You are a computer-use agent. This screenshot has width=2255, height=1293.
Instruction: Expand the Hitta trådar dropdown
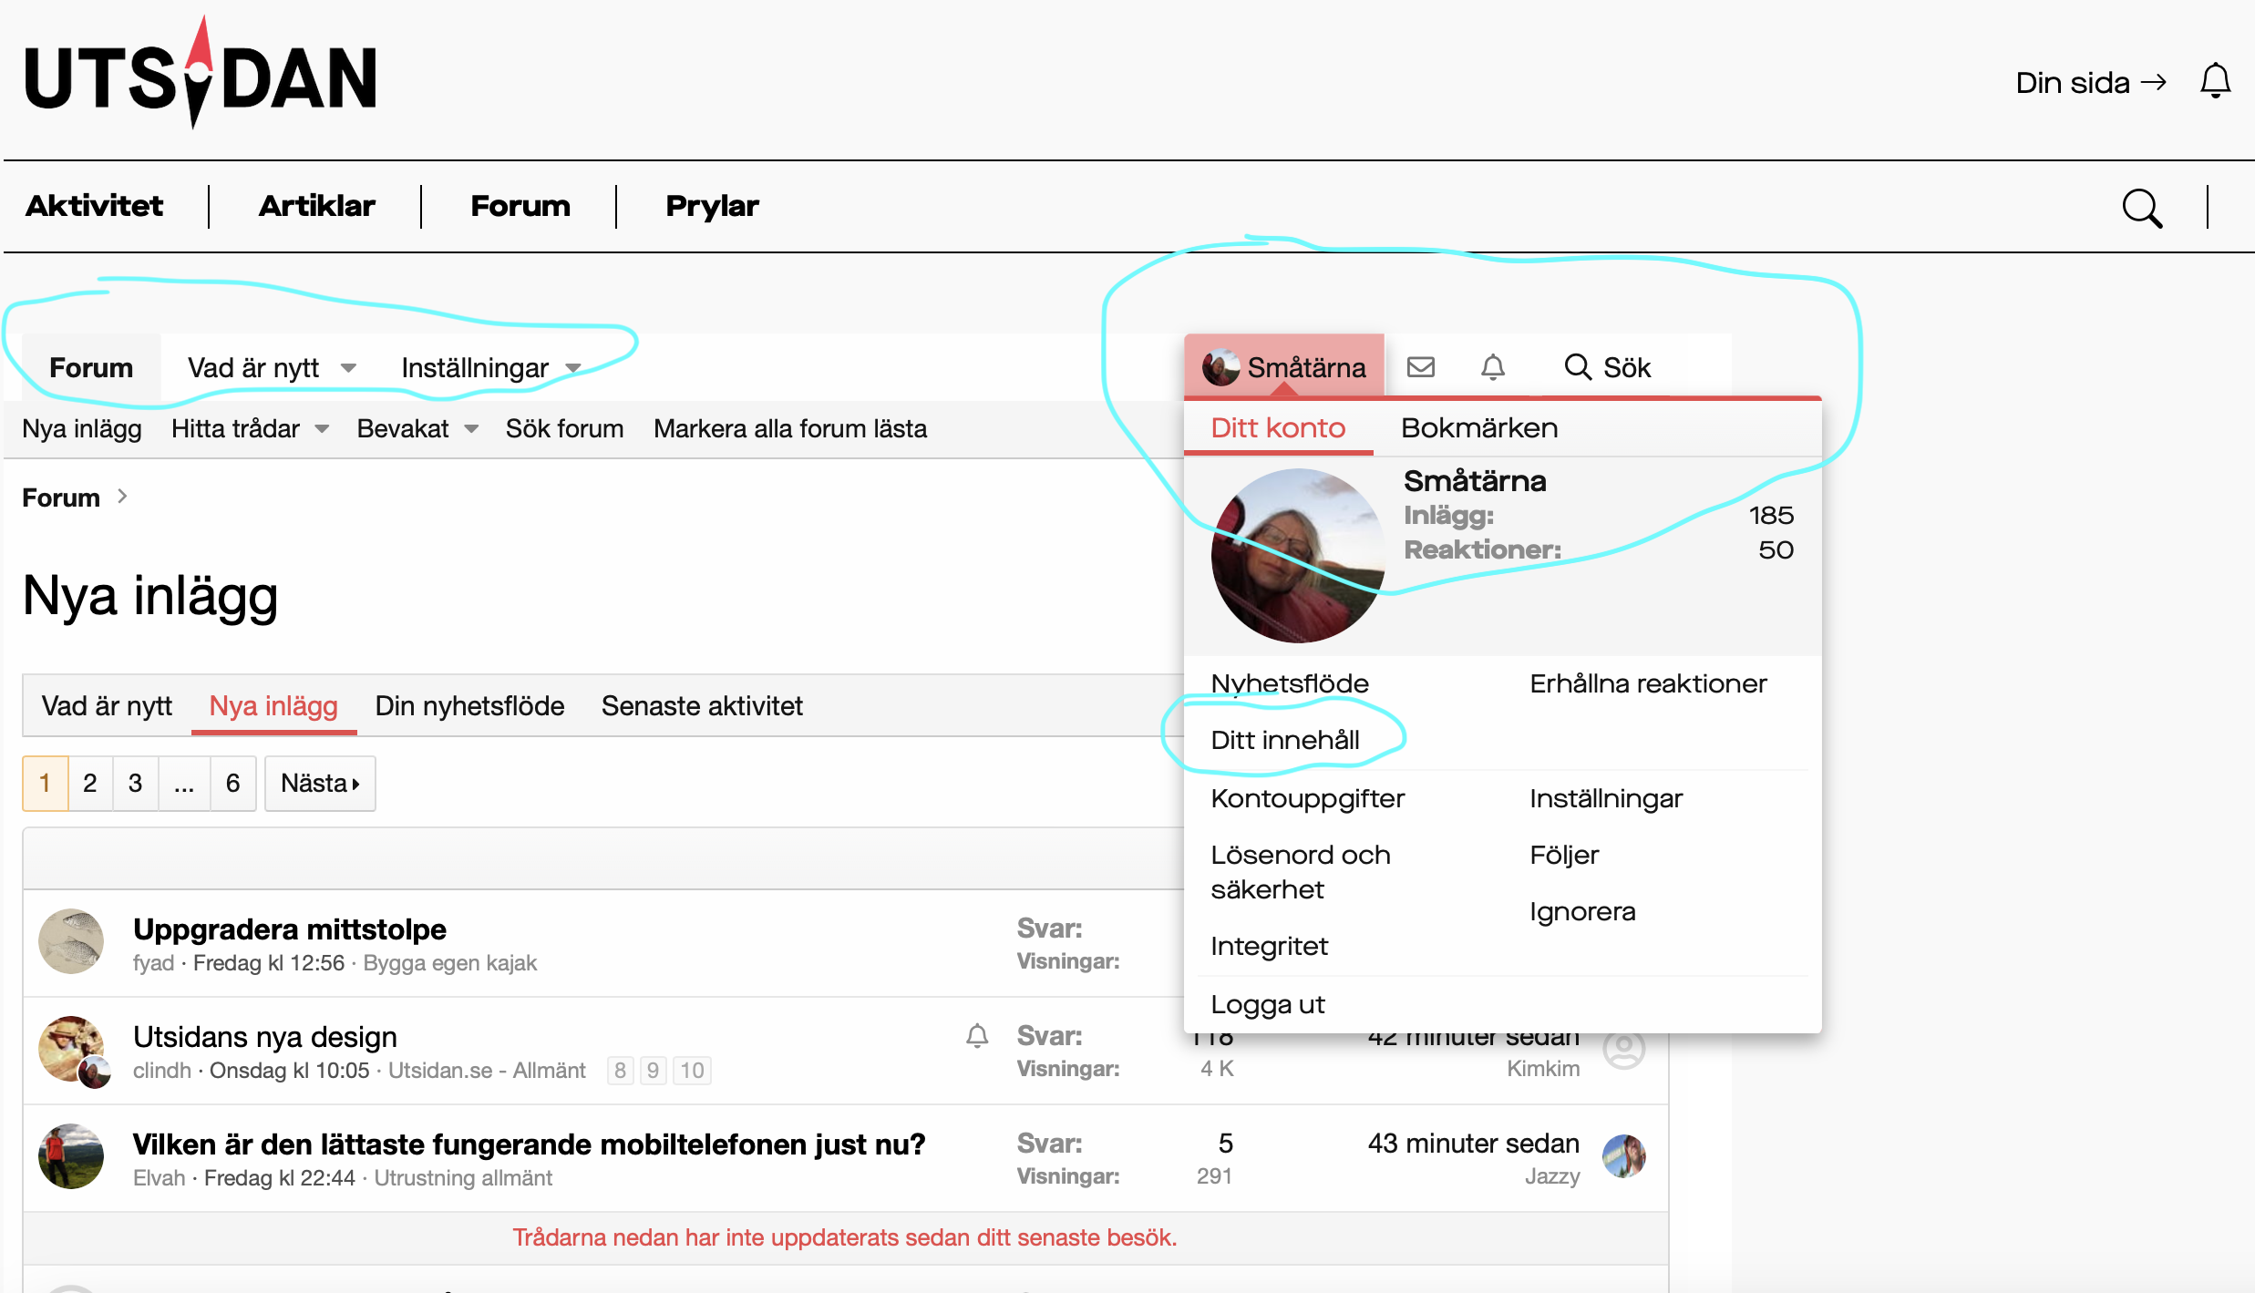coord(322,429)
